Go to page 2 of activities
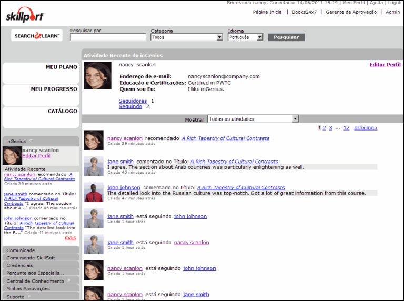The height and width of the screenshot is (301, 404). (x=324, y=128)
